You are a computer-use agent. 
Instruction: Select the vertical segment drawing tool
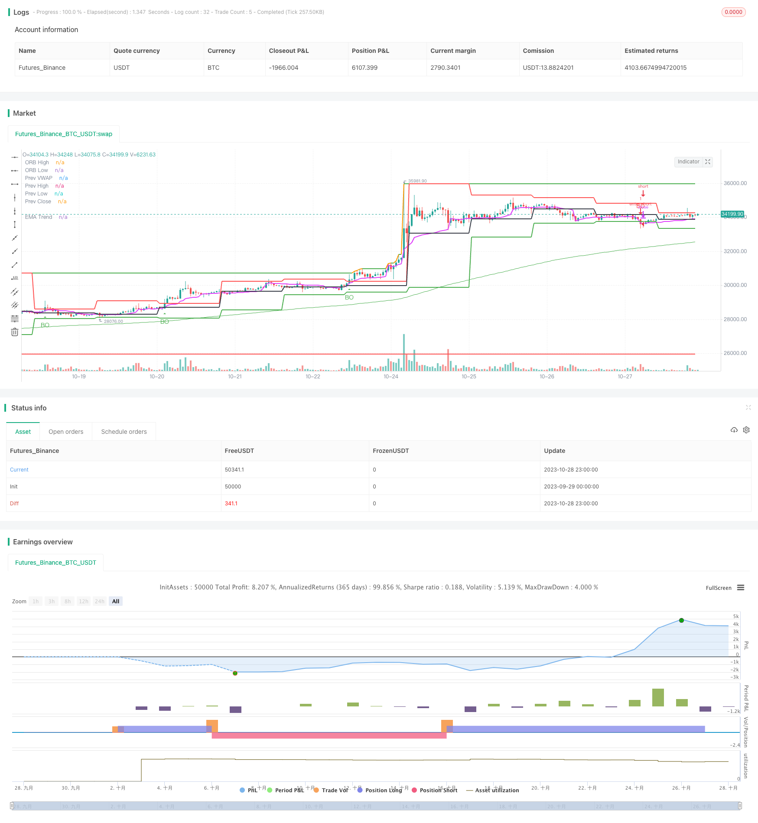pos(15,224)
